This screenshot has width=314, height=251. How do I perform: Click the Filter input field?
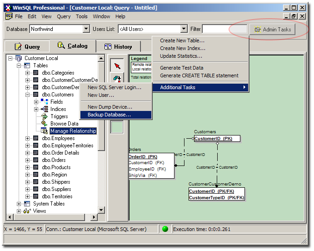click(224, 29)
